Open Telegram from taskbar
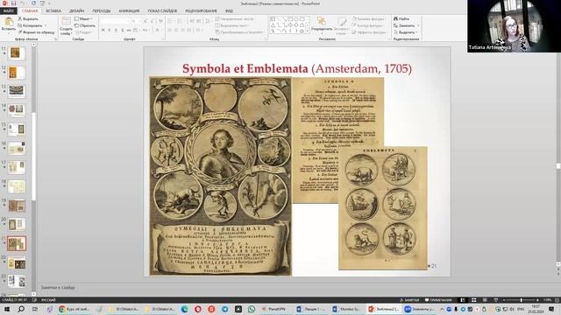561x315 pixels. 225,309
